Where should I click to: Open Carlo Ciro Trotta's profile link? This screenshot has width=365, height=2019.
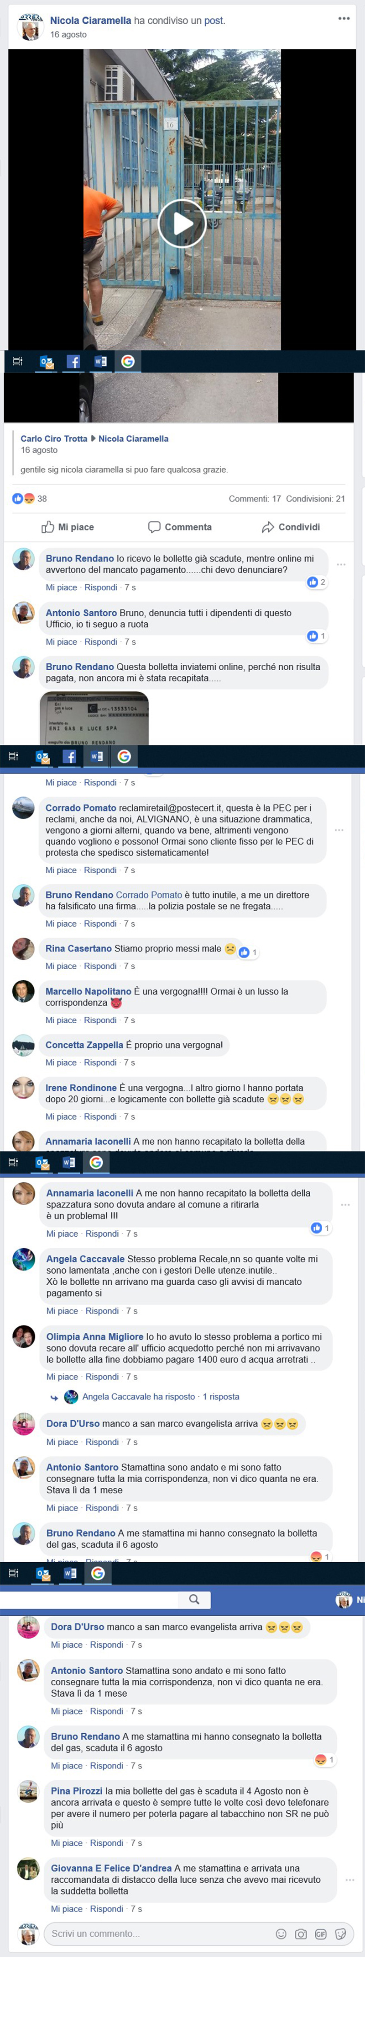pyautogui.click(x=54, y=439)
